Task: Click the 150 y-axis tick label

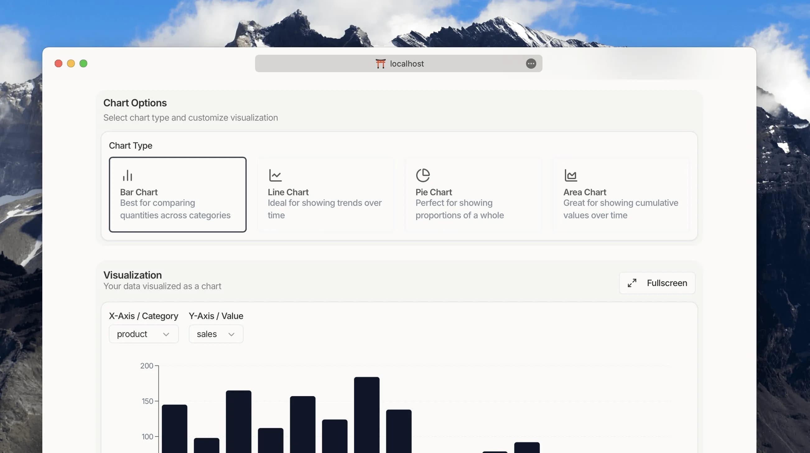Action: (x=147, y=401)
